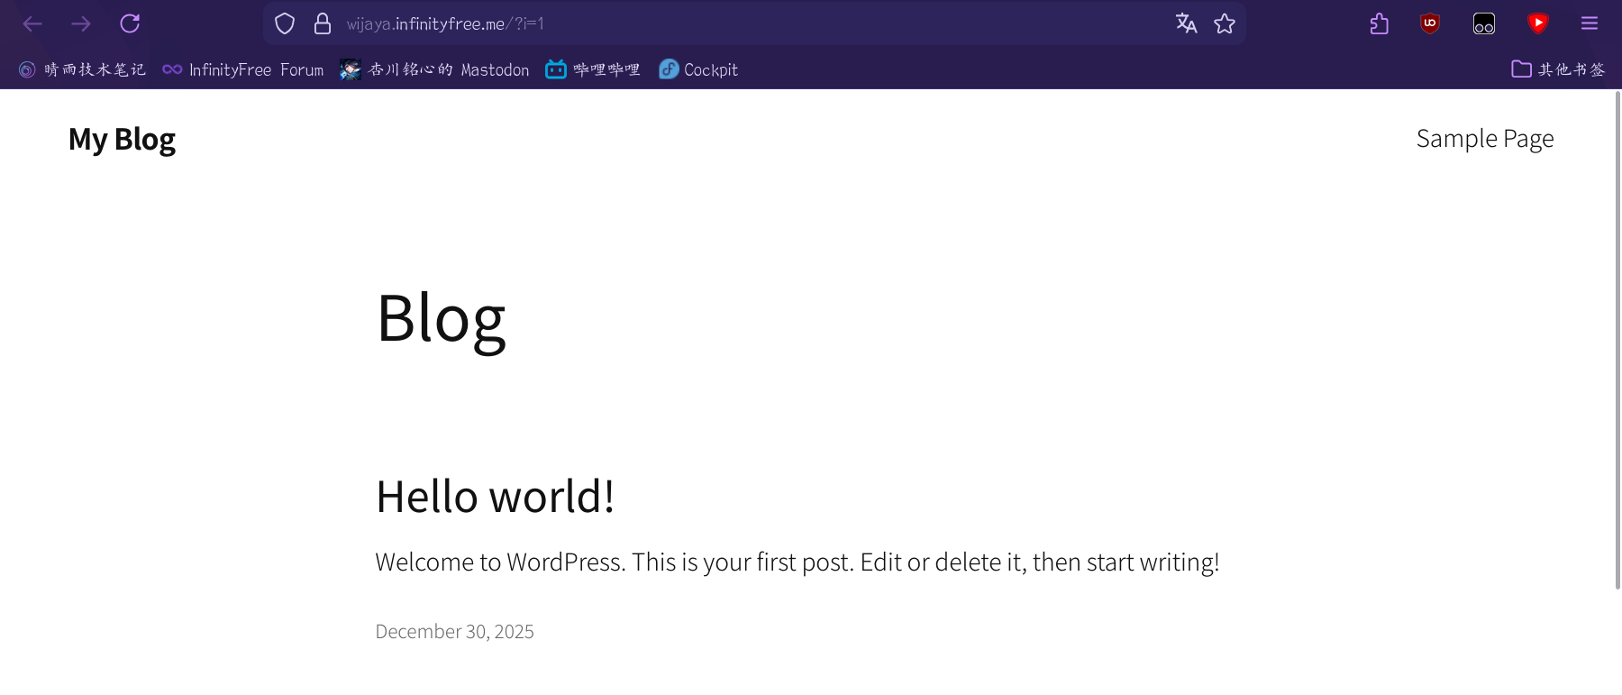Click the browser back arrow button
This screenshot has width=1622, height=695.
tap(32, 24)
